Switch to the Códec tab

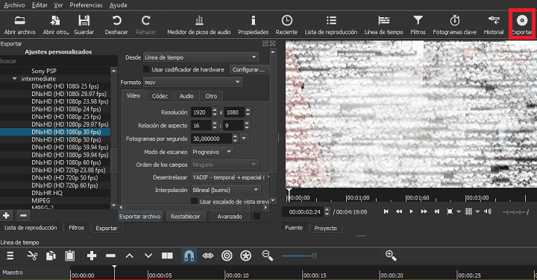click(x=160, y=96)
